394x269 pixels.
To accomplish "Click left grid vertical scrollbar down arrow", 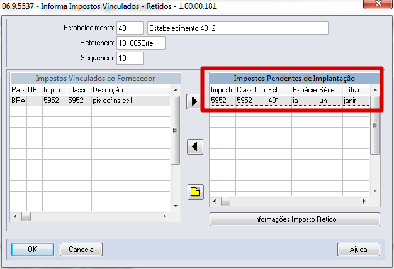I will pos(176,206).
